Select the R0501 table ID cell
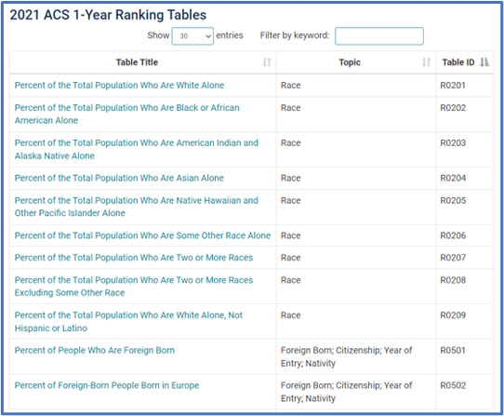This screenshot has height=416, width=504. [x=464, y=356]
